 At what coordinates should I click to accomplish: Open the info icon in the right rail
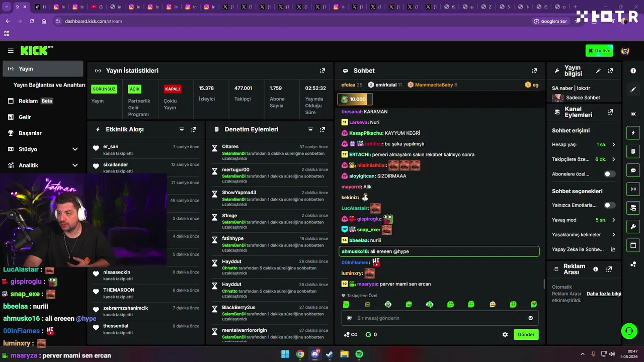[633, 71]
